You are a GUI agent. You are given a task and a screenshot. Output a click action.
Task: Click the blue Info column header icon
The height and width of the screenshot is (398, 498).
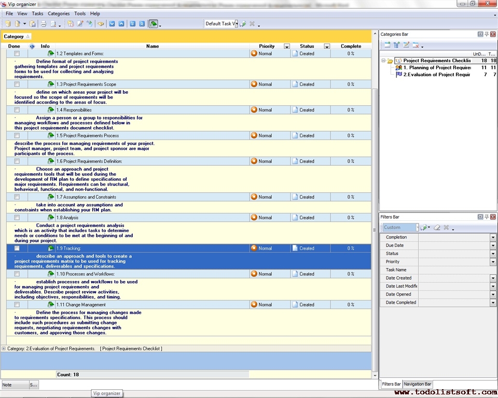tap(32, 46)
